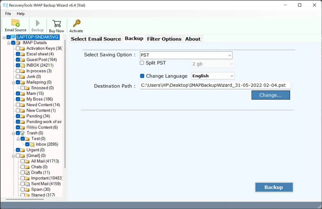Select the New Content (1) folder
322x209 pixels.
coord(41,110)
